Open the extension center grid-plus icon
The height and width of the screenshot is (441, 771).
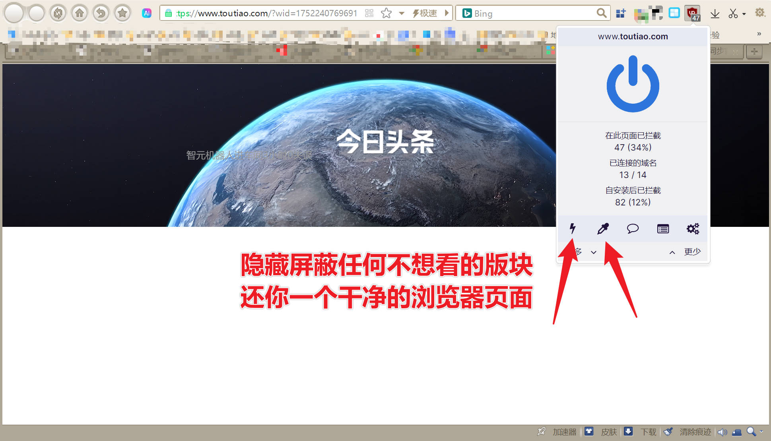pos(621,14)
